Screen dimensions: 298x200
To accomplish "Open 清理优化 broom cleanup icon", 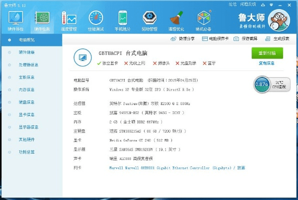I will coord(176,18).
